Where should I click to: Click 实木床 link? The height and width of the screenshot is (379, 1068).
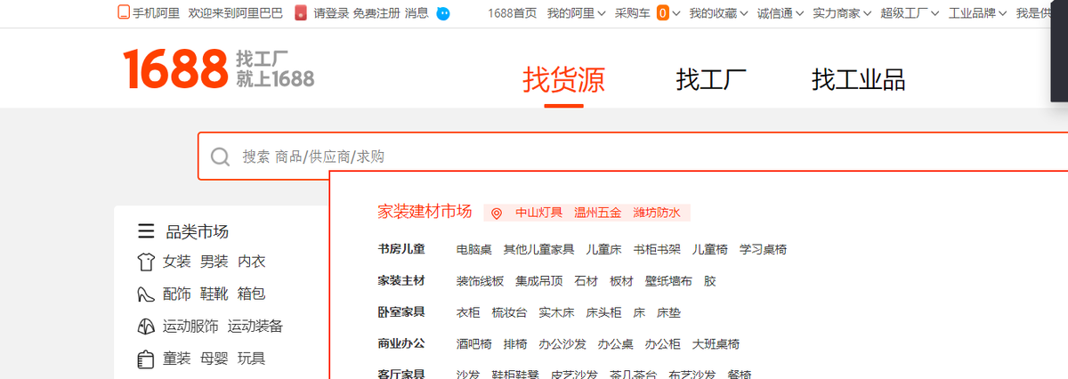tap(556, 313)
